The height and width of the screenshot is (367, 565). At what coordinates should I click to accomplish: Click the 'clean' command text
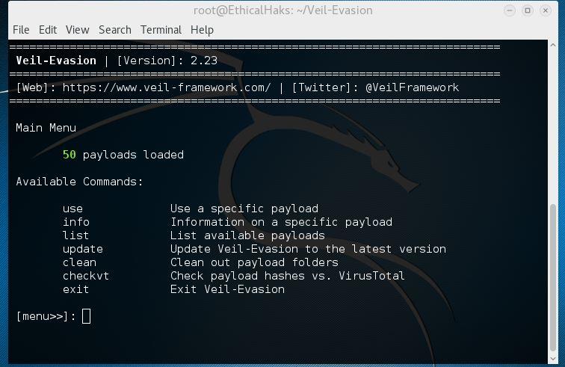pyautogui.click(x=79, y=262)
